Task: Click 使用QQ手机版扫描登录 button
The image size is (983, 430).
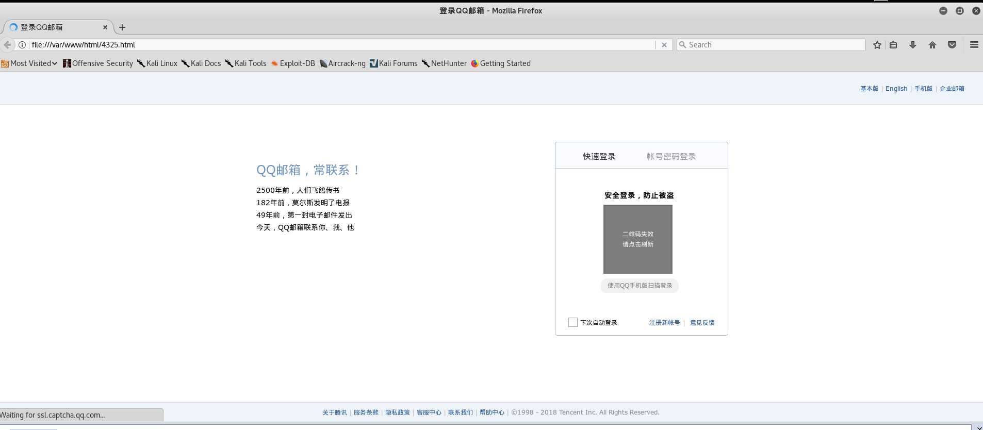Action: 640,286
